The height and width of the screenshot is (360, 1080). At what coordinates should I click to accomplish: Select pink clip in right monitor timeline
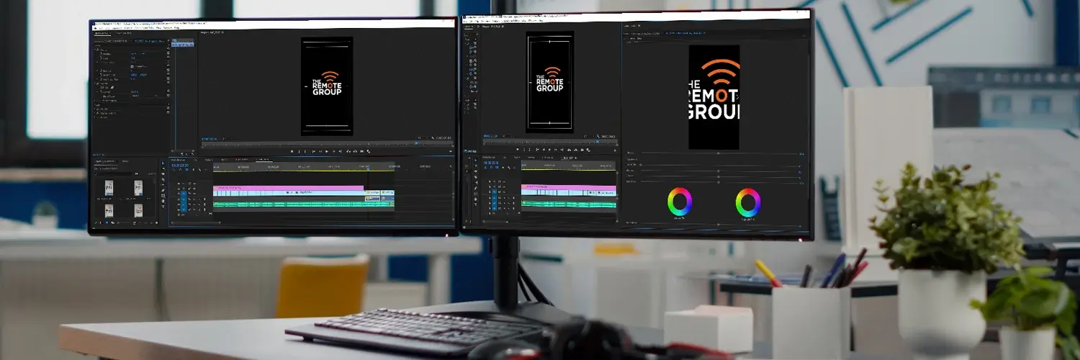[569, 186]
